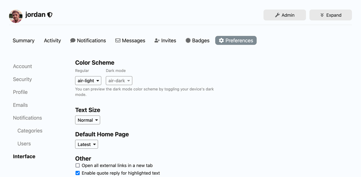Open the Dark mode air-dark dropdown
This screenshot has width=361, height=177.
click(119, 81)
